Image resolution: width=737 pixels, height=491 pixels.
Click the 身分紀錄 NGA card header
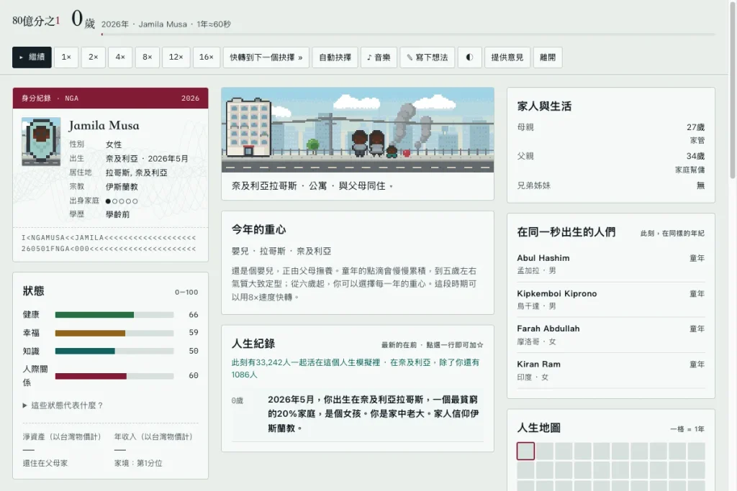(x=110, y=98)
